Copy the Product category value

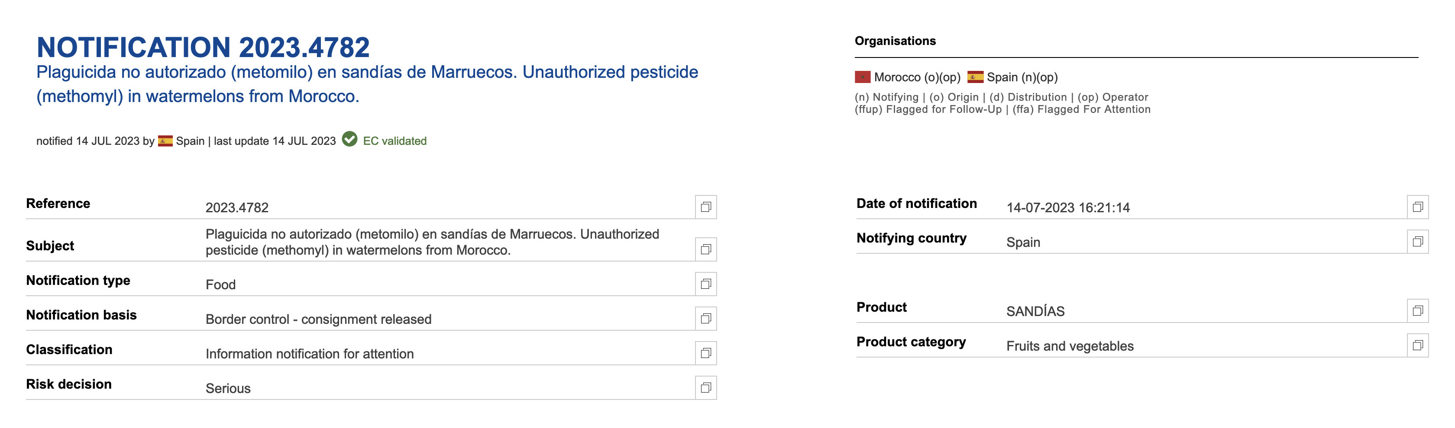tap(1417, 345)
